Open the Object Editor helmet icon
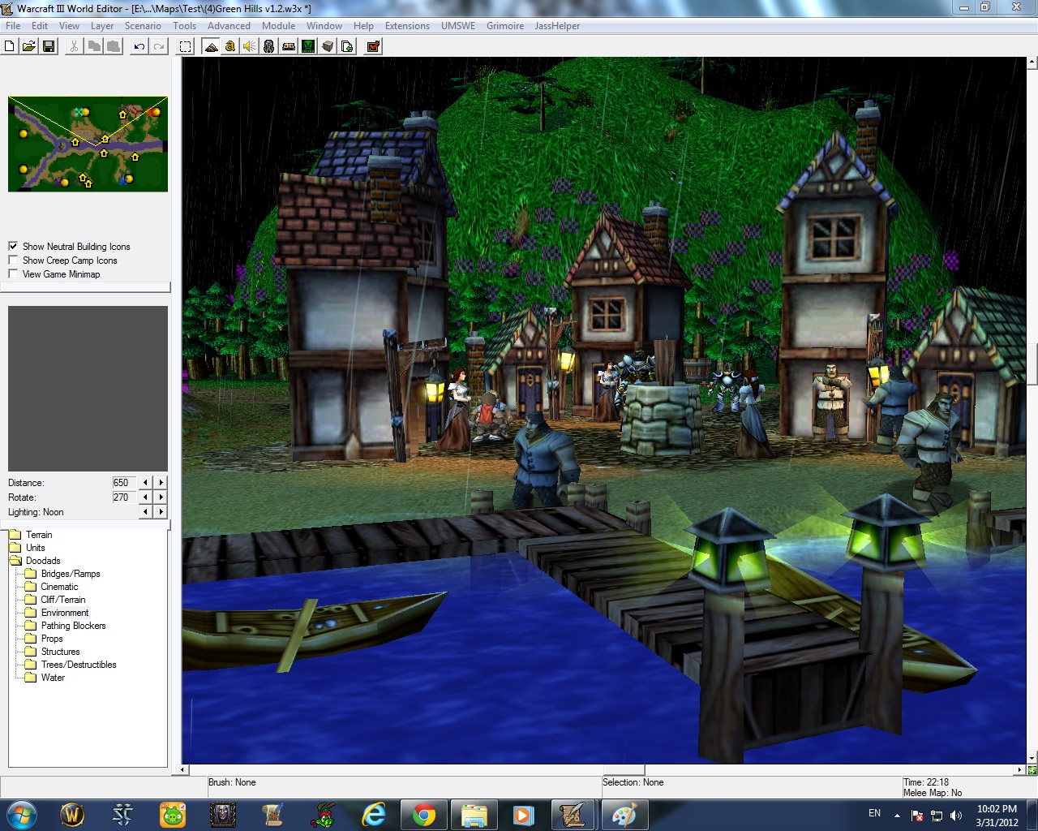 pos(269,46)
